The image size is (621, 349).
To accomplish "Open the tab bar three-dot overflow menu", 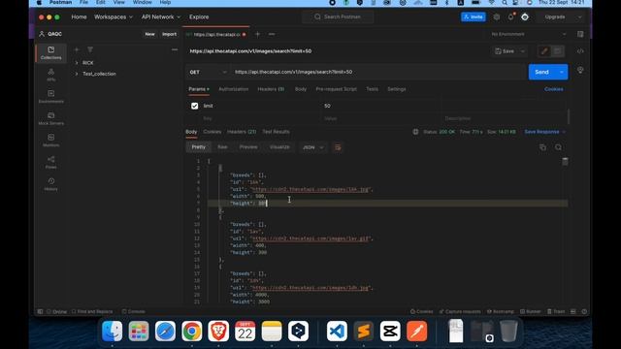I will click(272, 35).
